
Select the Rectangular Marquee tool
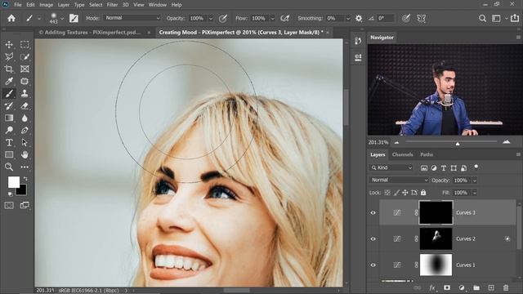pyautogui.click(x=25, y=44)
